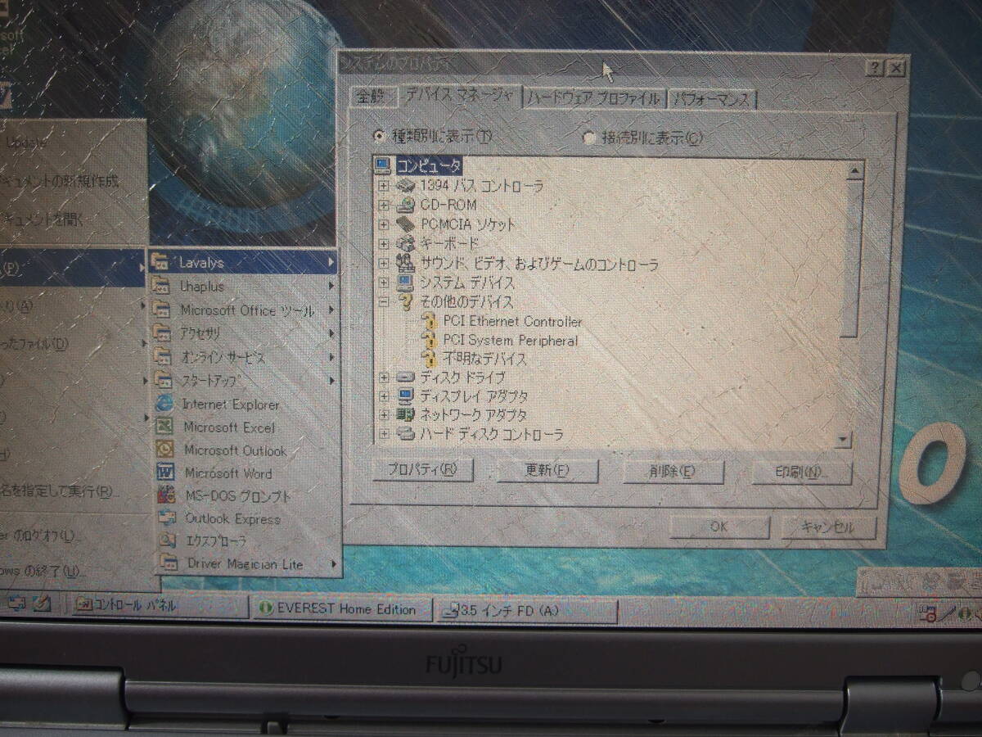The width and height of the screenshot is (982, 737).
Task: Click the その他のデバイス question mark icon
Action: point(406,302)
